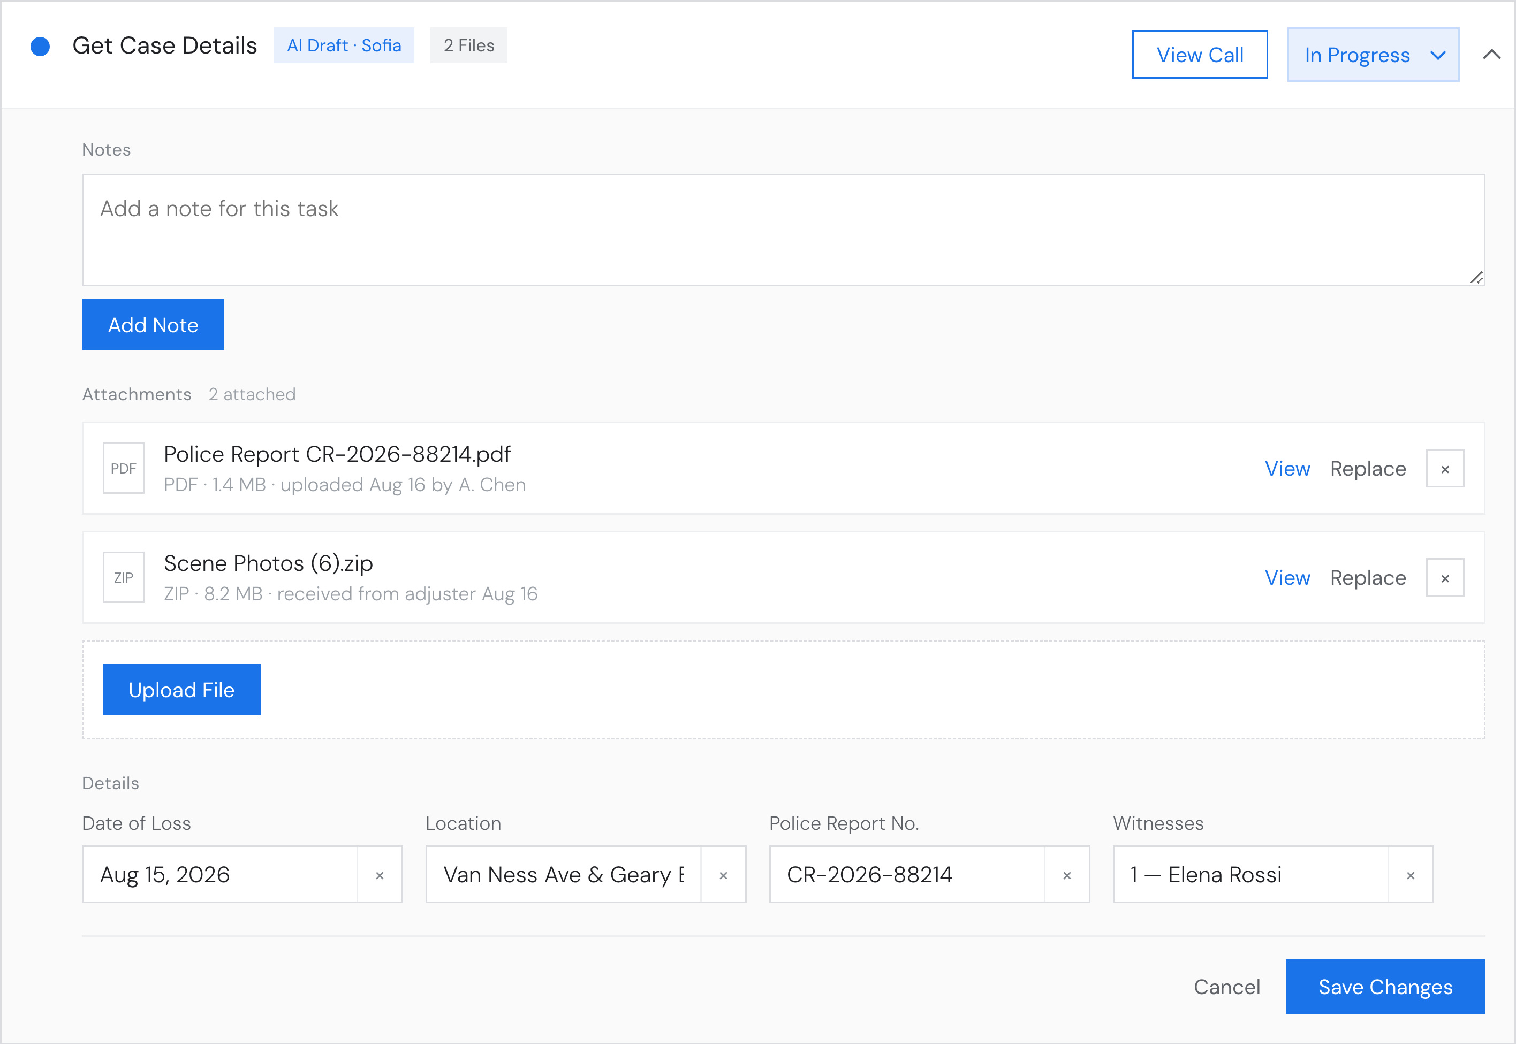Screen dimensions: 1516x1046
Task: Click the 2 Files badge
Action: [x=469, y=45]
